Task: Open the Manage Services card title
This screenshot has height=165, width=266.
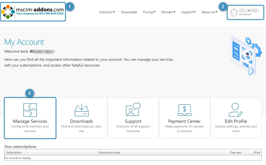Action: click(30, 121)
